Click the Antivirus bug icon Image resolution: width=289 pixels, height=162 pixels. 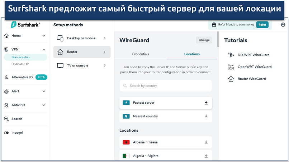pyautogui.click(x=6, y=105)
